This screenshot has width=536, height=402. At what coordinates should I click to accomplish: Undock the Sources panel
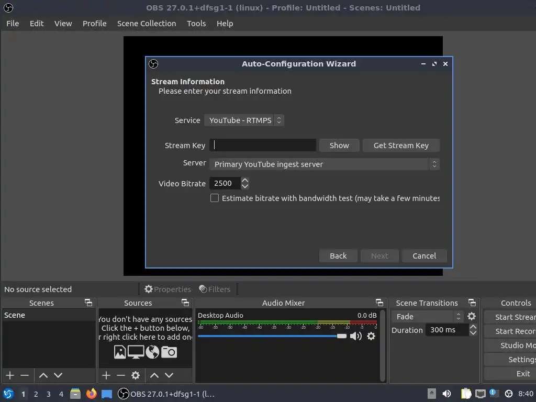[185, 303]
